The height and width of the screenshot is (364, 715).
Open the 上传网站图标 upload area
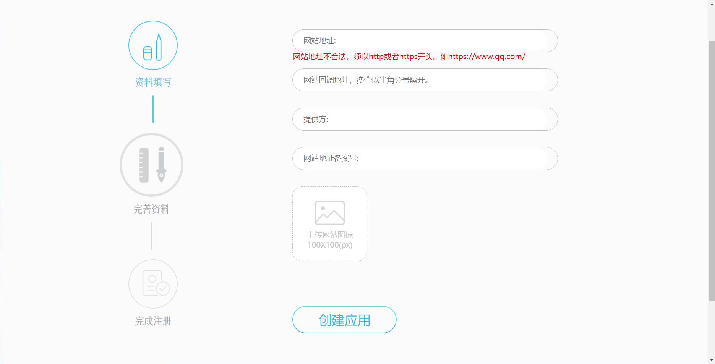point(329,223)
